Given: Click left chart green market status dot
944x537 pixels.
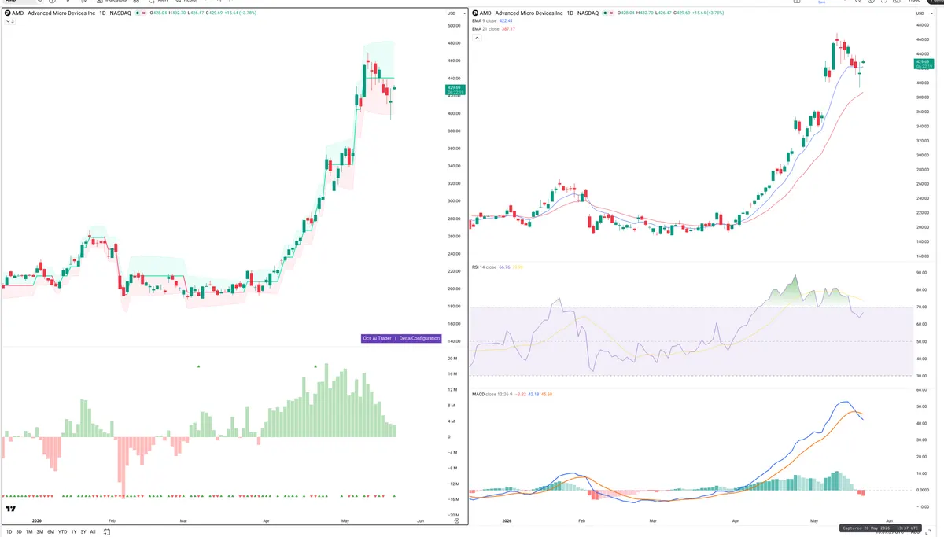Looking at the screenshot, I should [x=138, y=13].
